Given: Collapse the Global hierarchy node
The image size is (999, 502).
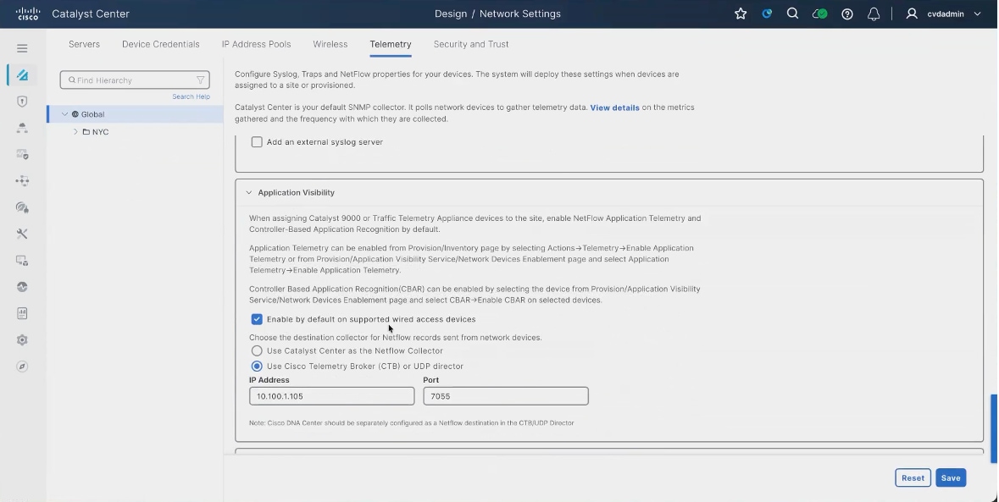Looking at the screenshot, I should pos(64,114).
